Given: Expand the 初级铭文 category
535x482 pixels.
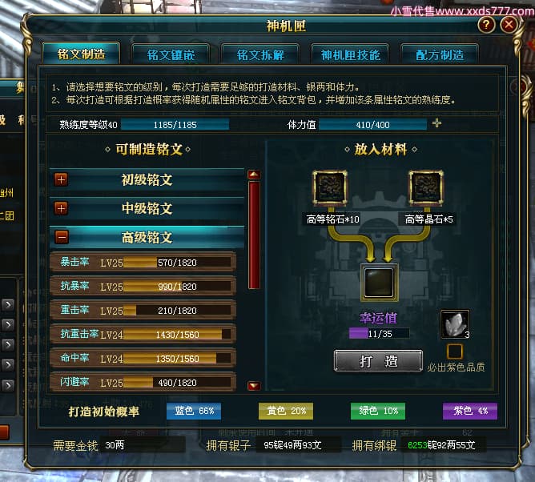Looking at the screenshot, I should pyautogui.click(x=62, y=179).
